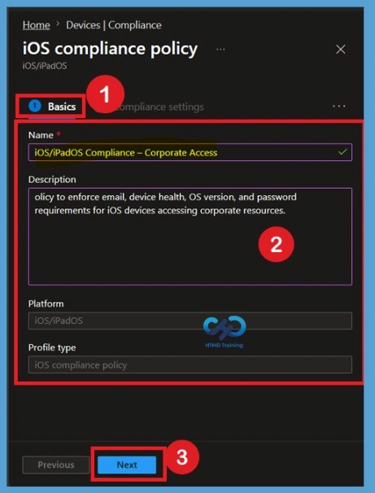Click the 'Profile type' label

[x=52, y=347]
